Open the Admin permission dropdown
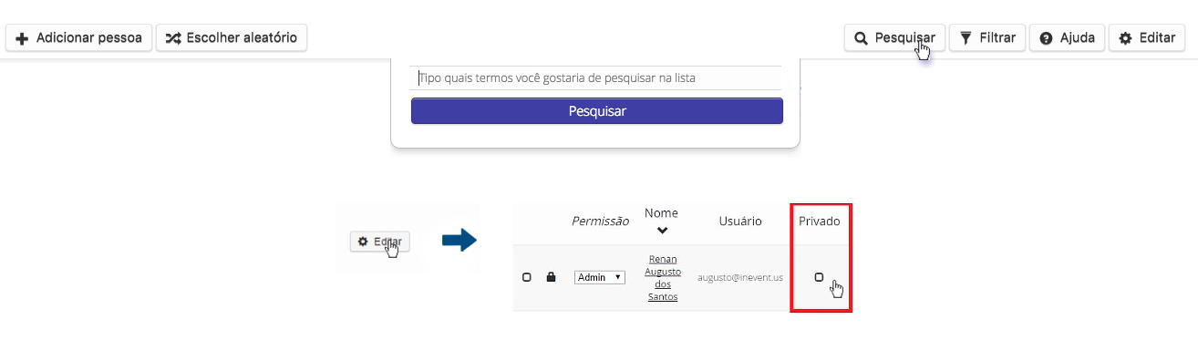Image resolution: width=1198 pixels, height=350 pixels. pyautogui.click(x=600, y=277)
